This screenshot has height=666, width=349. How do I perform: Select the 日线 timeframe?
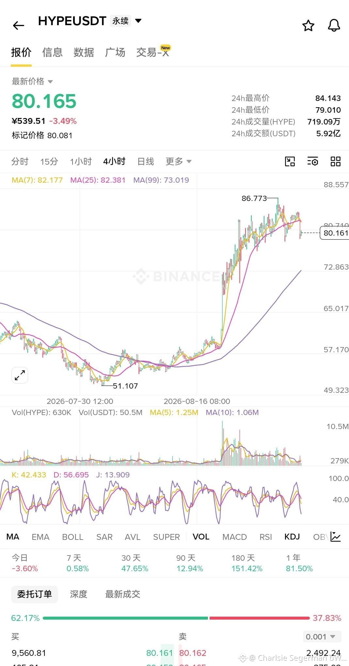146,161
